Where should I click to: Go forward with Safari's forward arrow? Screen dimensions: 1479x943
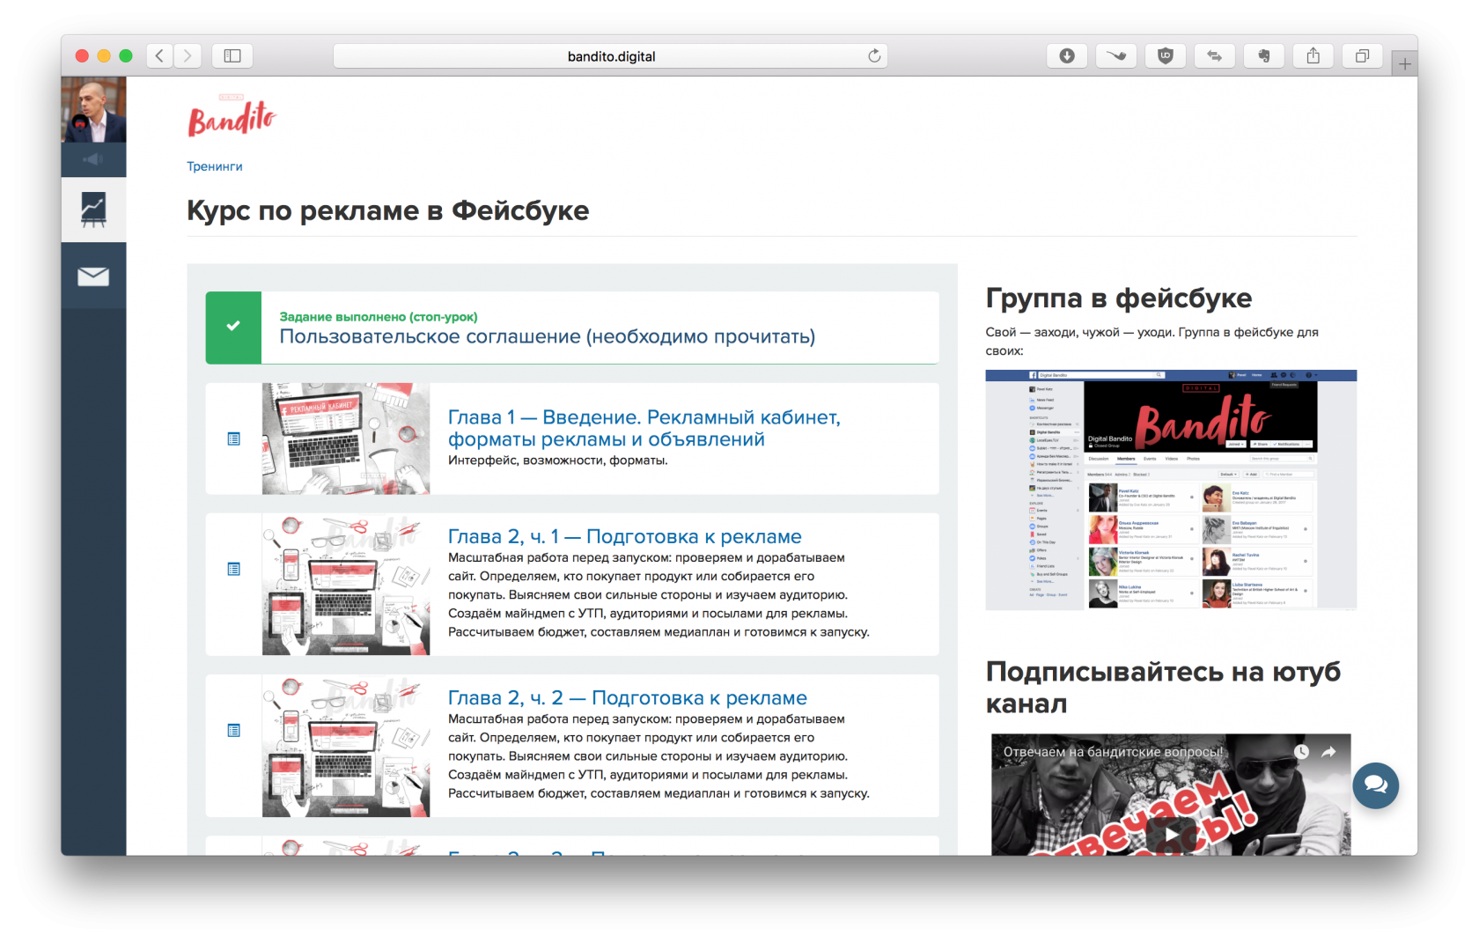pos(188,55)
